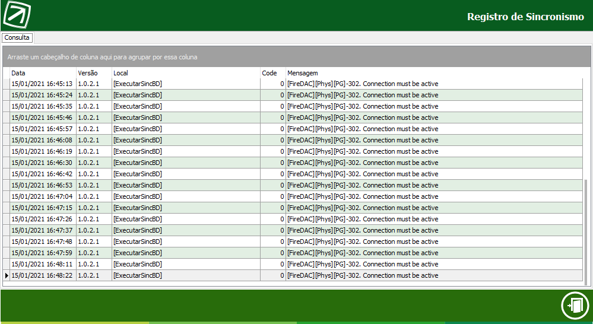The width and height of the screenshot is (593, 324).
Task: Click the row indicator cell of the 16:45:13 row
Action: pos(7,84)
